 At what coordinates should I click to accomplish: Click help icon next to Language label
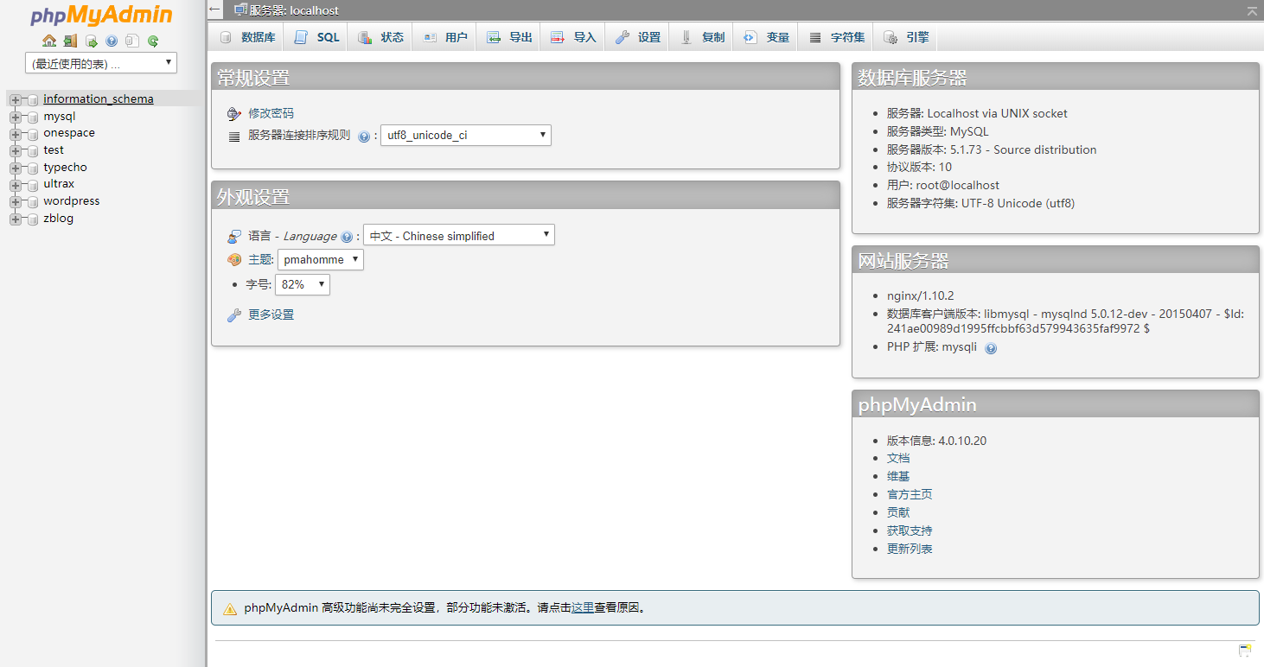347,237
